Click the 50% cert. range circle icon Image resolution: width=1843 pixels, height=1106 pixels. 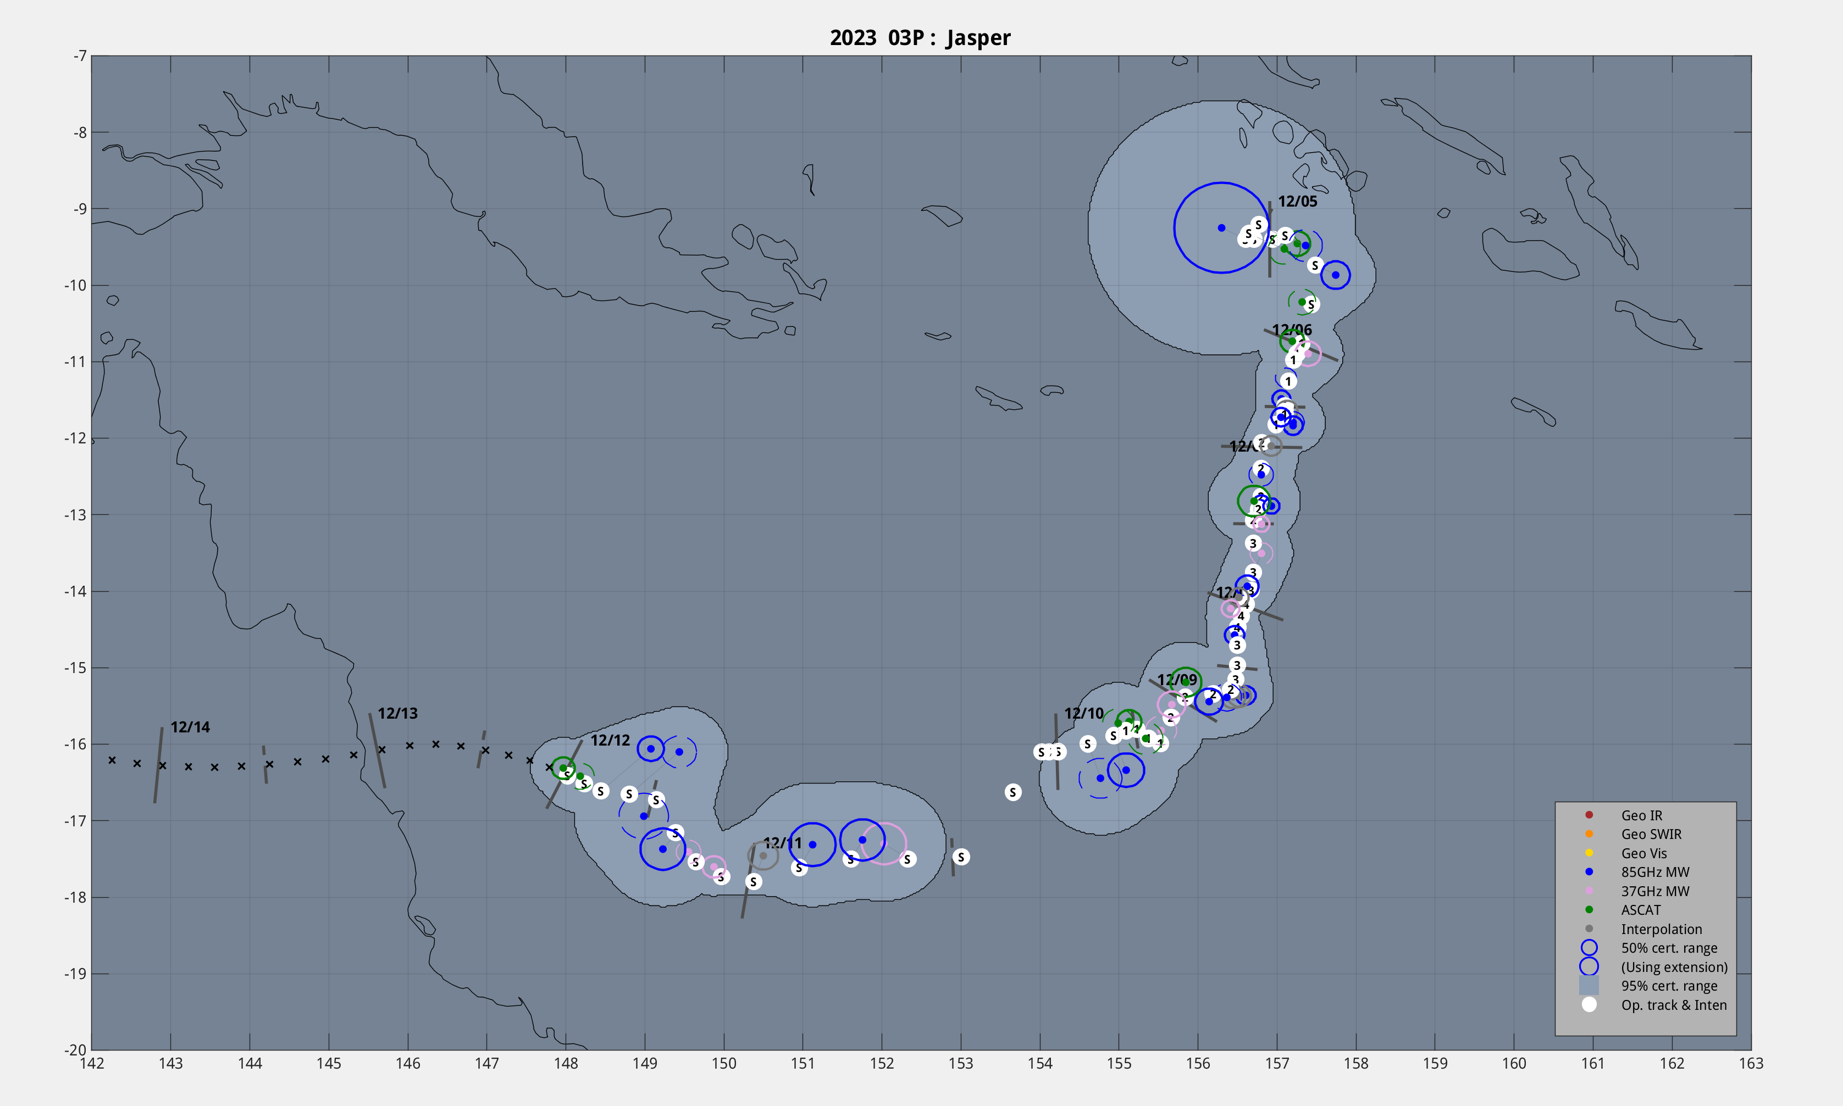1589,947
